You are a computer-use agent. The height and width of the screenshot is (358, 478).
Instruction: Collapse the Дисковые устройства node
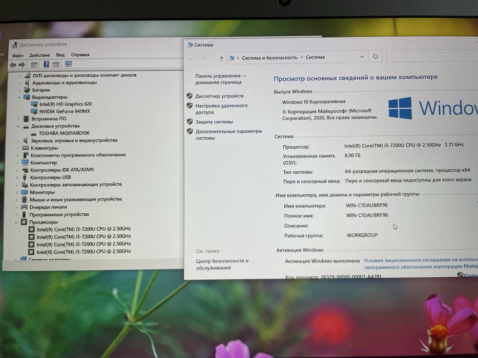[18, 126]
